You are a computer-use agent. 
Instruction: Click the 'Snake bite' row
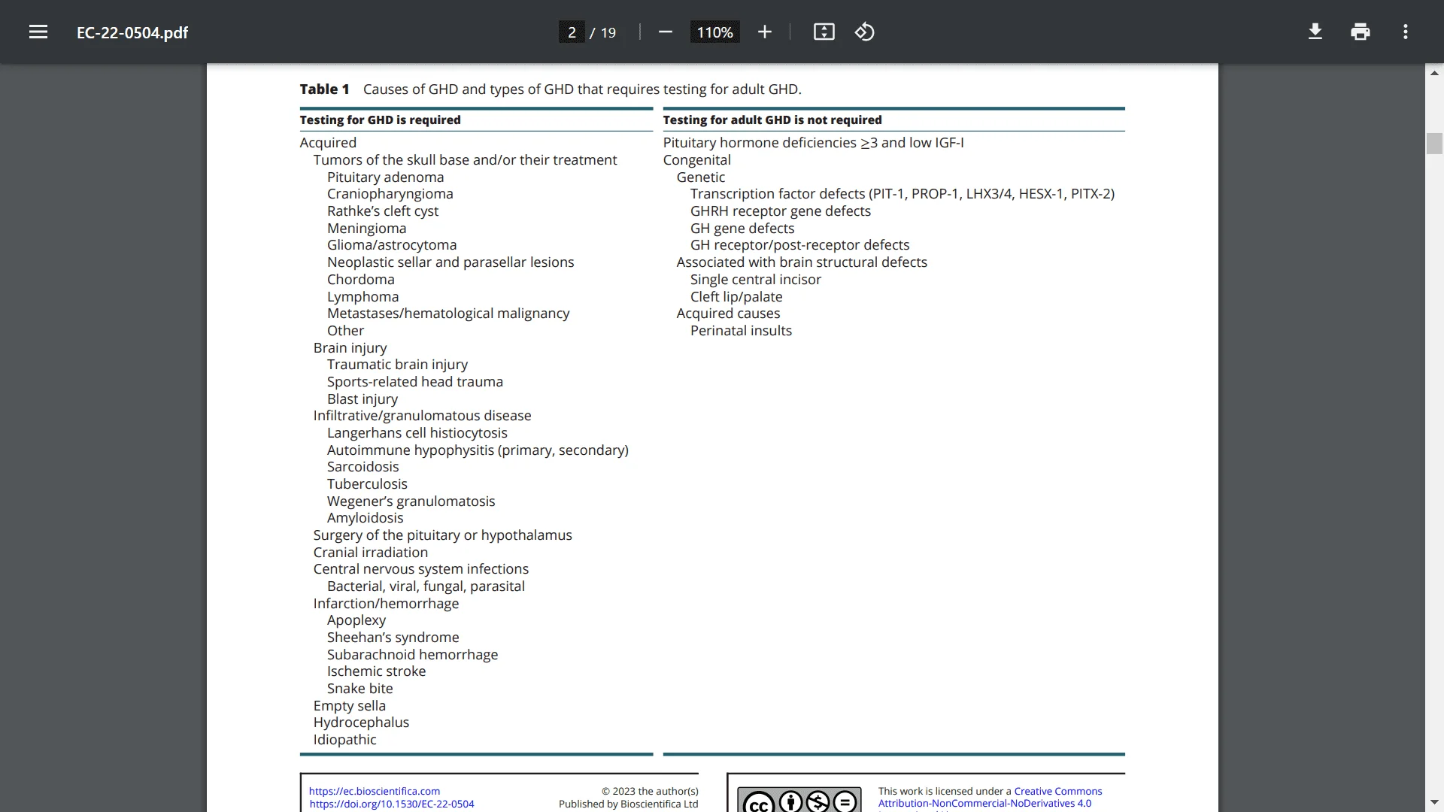[359, 688]
